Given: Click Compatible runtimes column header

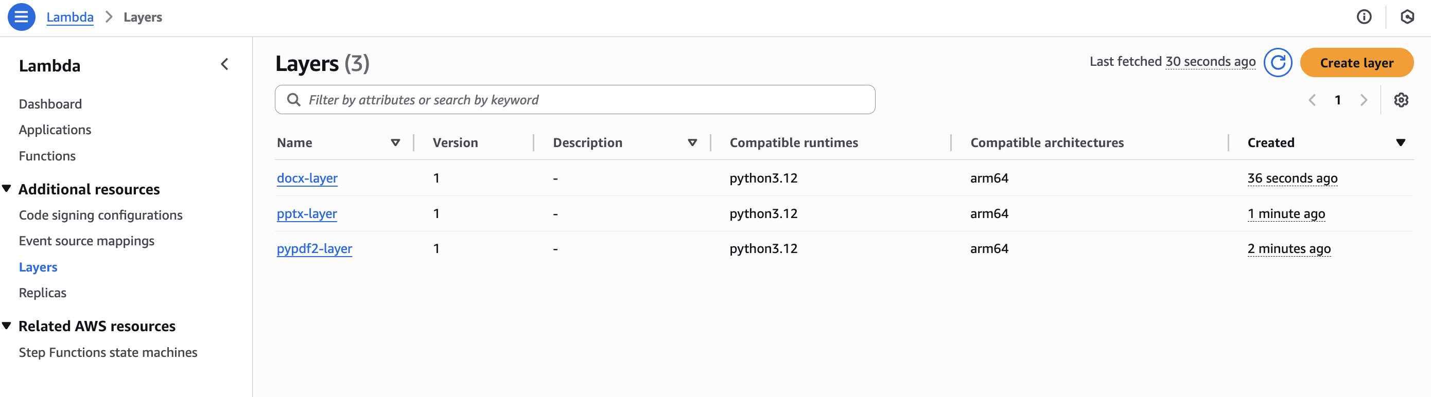Looking at the screenshot, I should click(794, 142).
